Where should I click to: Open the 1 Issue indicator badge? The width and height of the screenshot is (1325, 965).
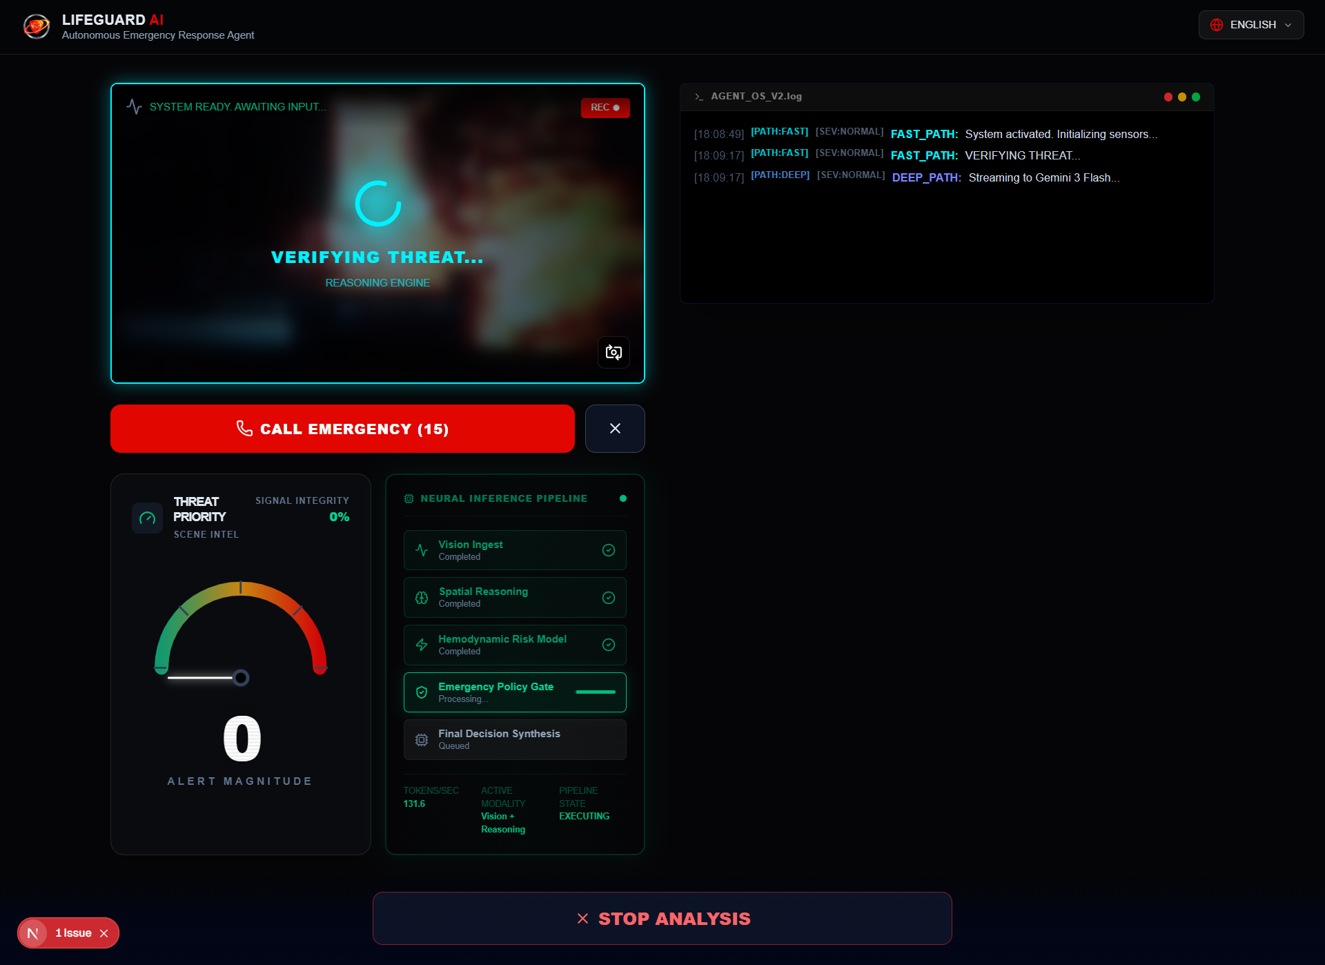tap(73, 933)
